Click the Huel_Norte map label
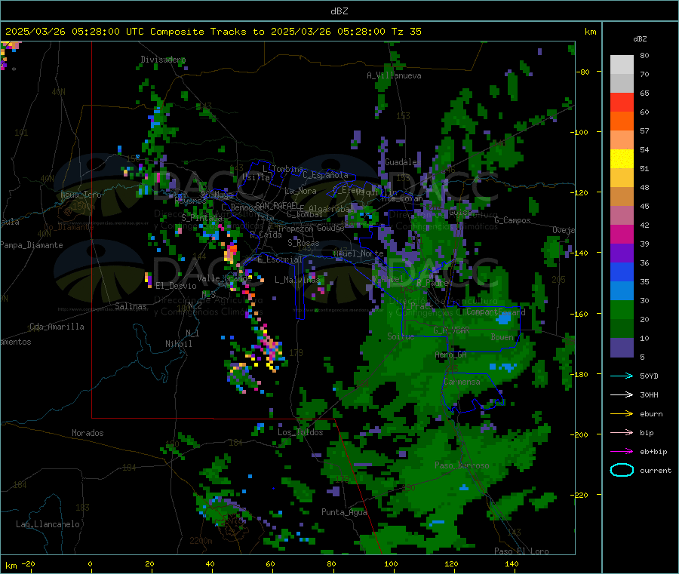This screenshot has height=574, width=679. coord(358,253)
